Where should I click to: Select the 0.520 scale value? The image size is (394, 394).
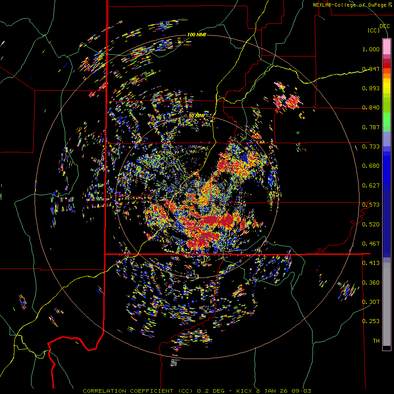pos(371,225)
